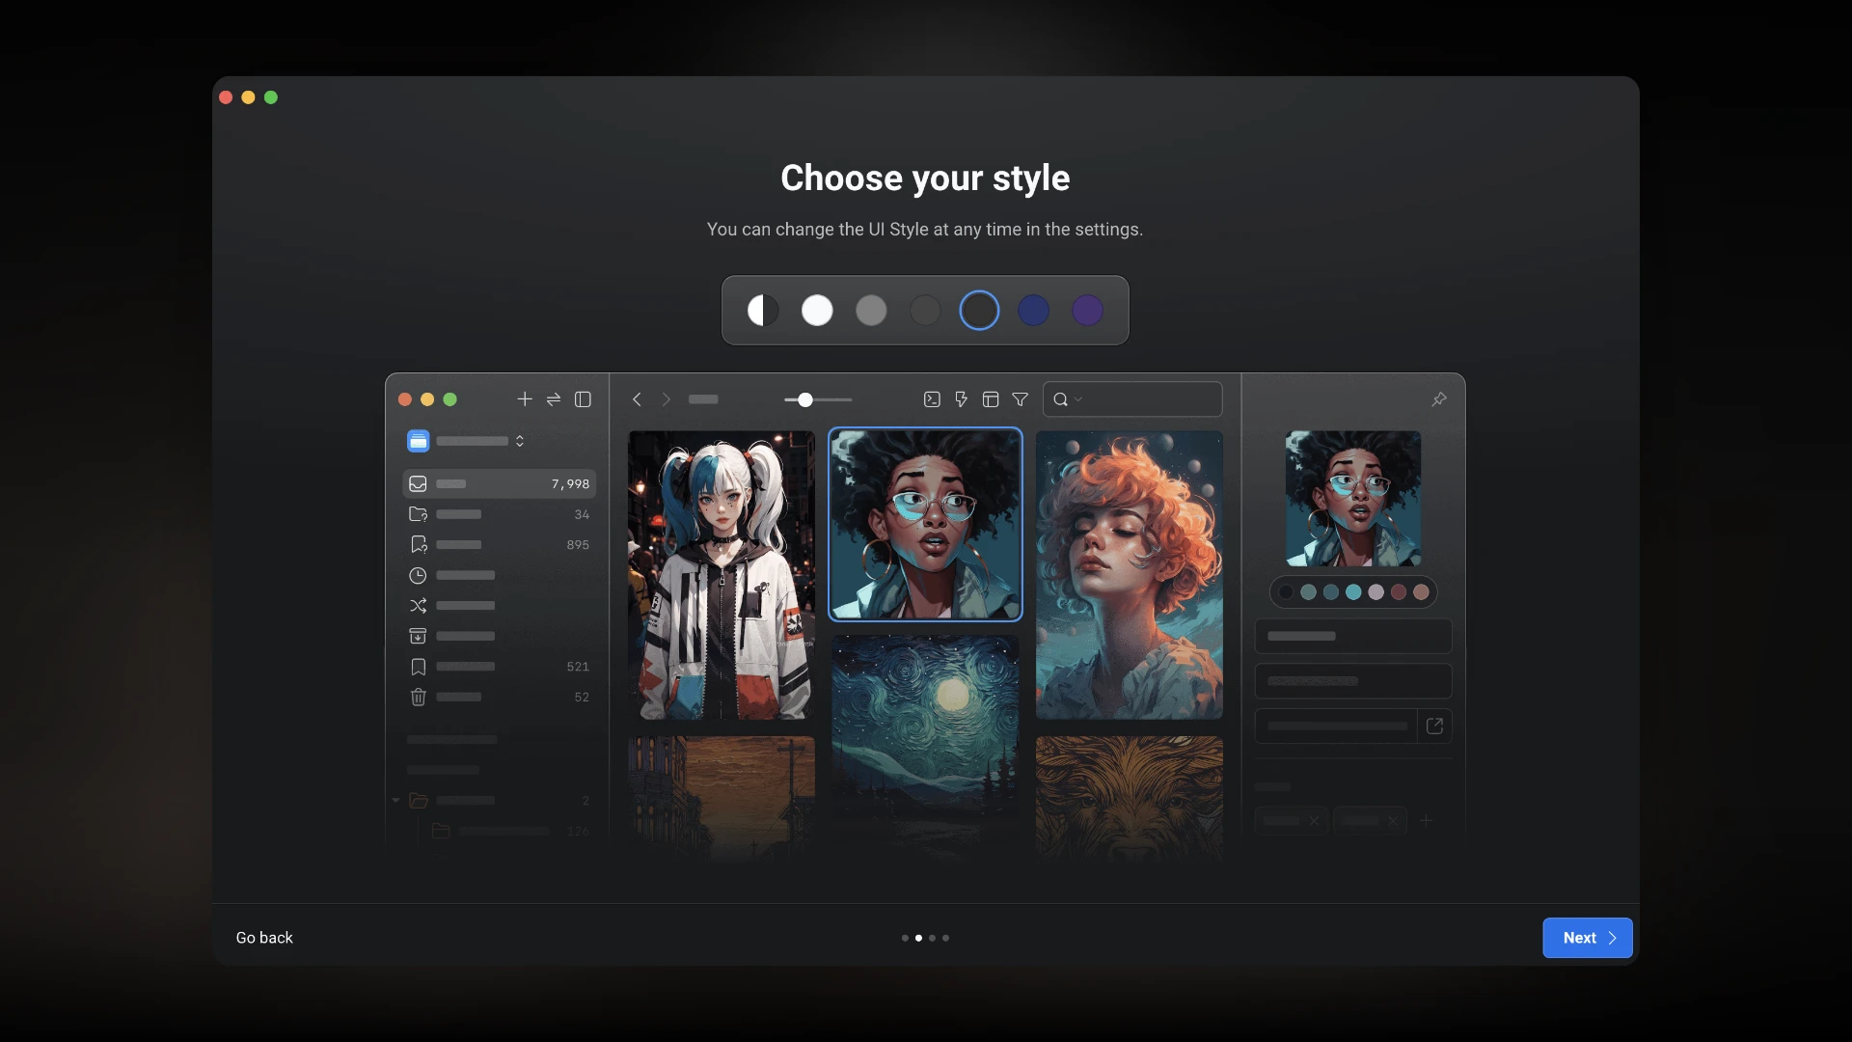Click the add tag plus icon
Screen dimensions: 1852x1042
click(x=1426, y=820)
